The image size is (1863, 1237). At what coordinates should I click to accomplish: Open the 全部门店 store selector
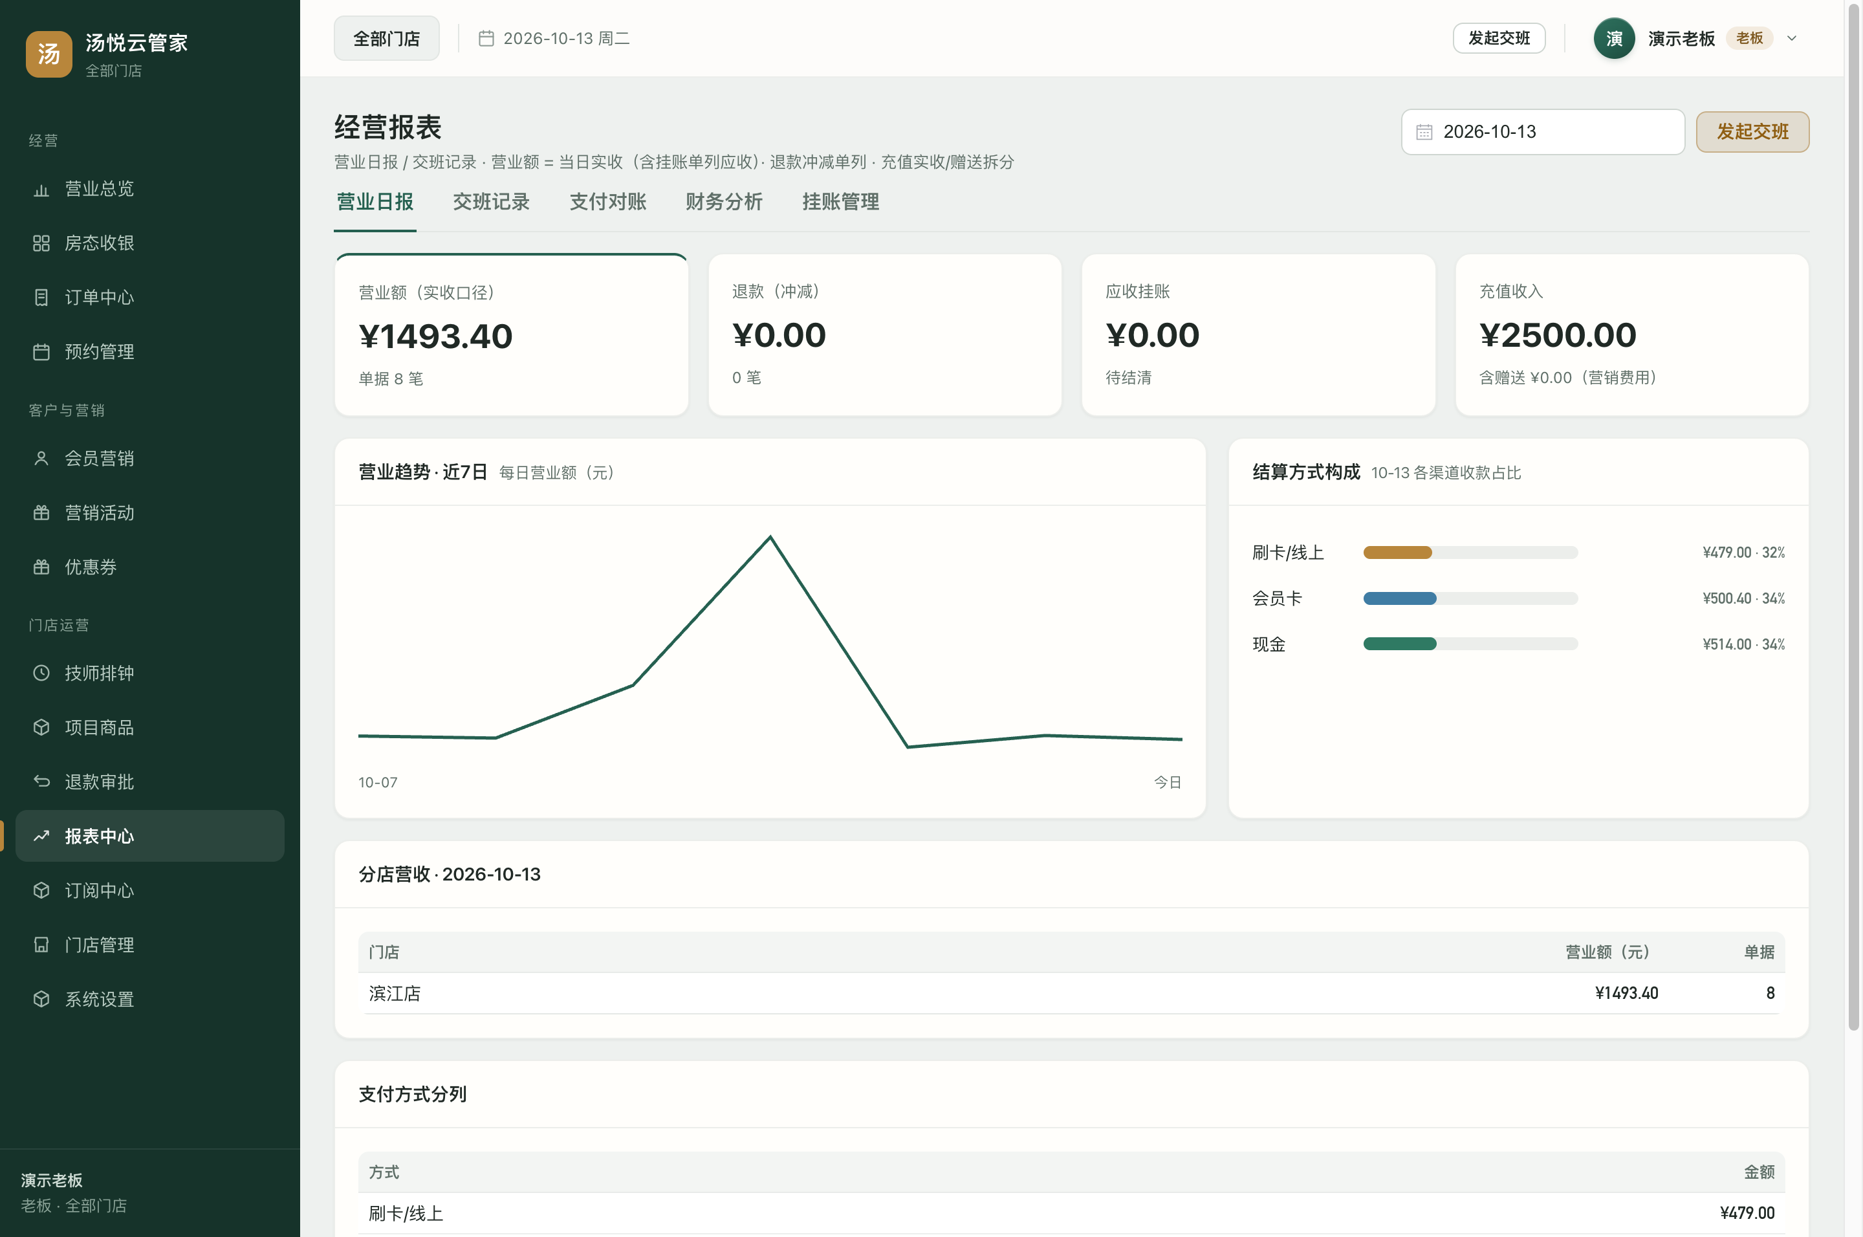(x=386, y=38)
